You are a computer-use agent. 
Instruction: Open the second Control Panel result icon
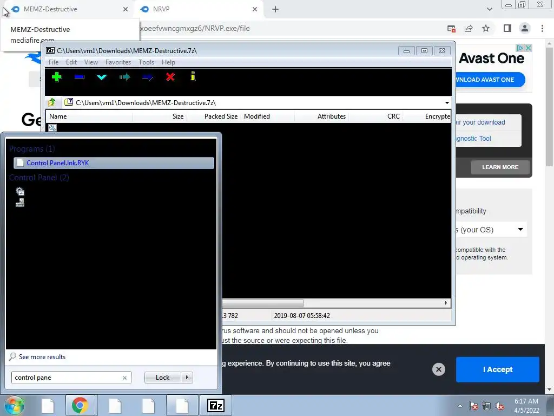20,203
